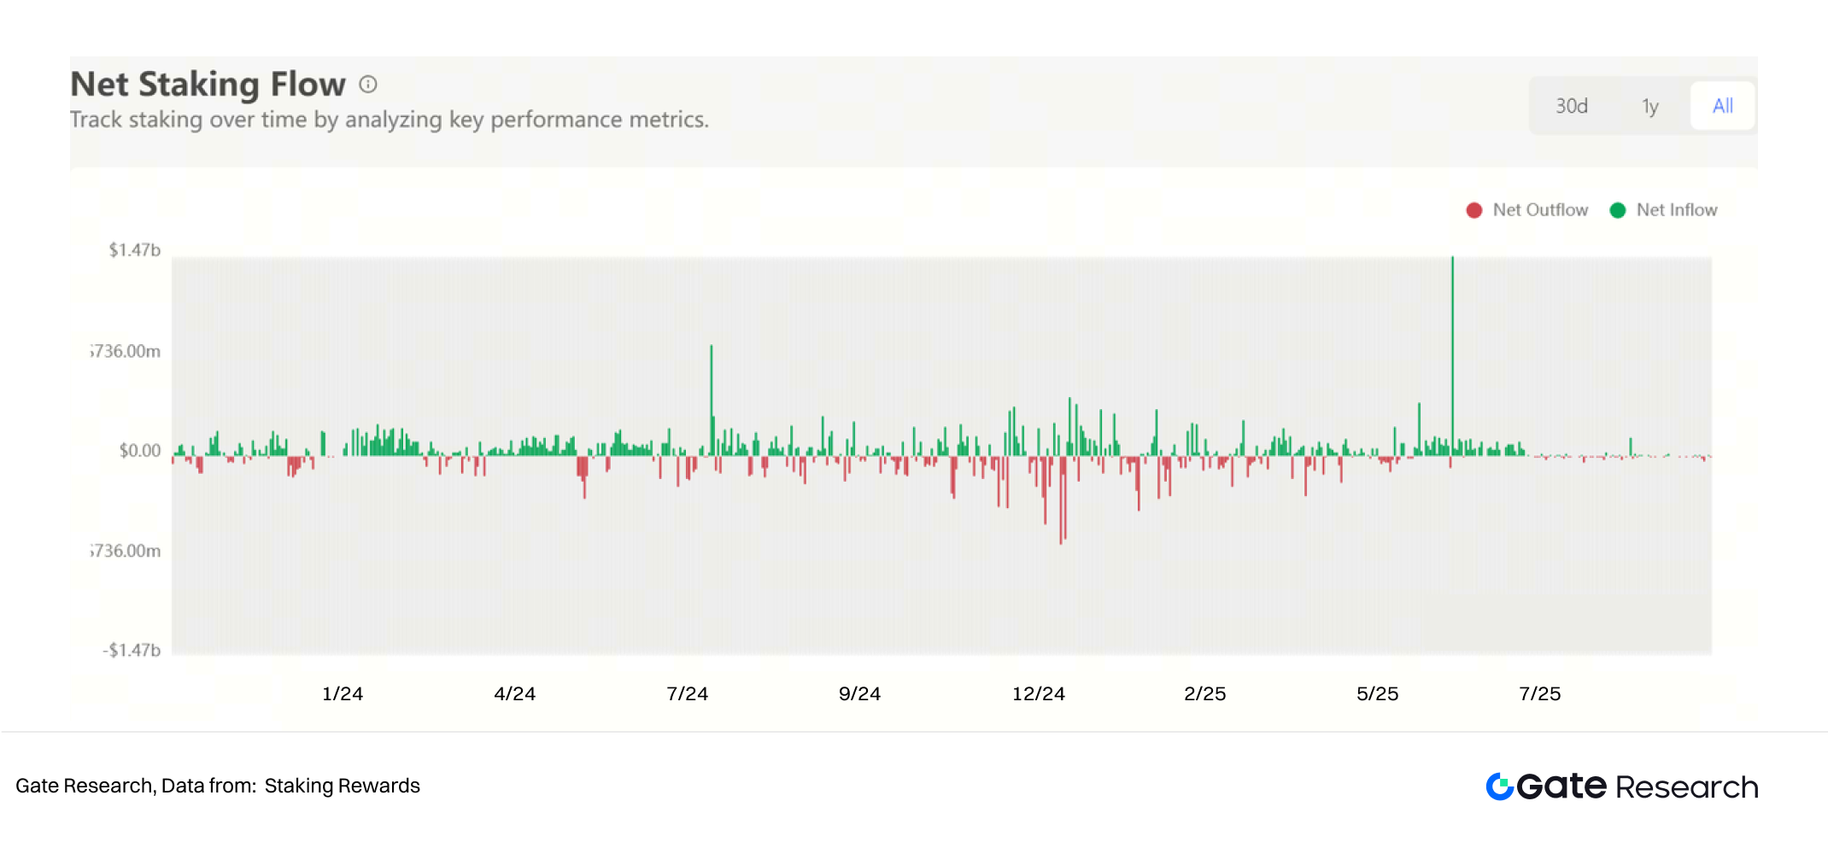The image size is (1828, 842).
Task: Click the Gate Research brand text
Action: (1638, 786)
